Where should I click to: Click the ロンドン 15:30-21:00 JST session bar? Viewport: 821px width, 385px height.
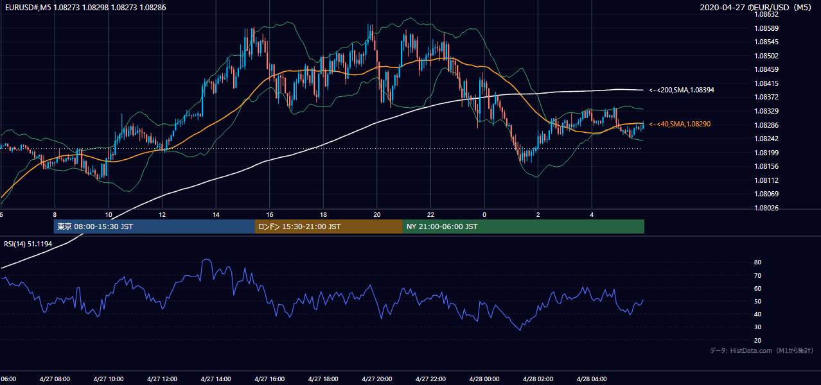point(329,227)
